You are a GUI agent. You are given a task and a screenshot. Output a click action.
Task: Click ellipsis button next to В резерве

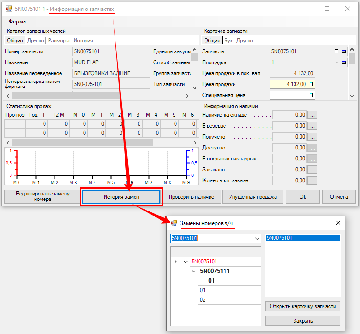[x=312, y=126]
